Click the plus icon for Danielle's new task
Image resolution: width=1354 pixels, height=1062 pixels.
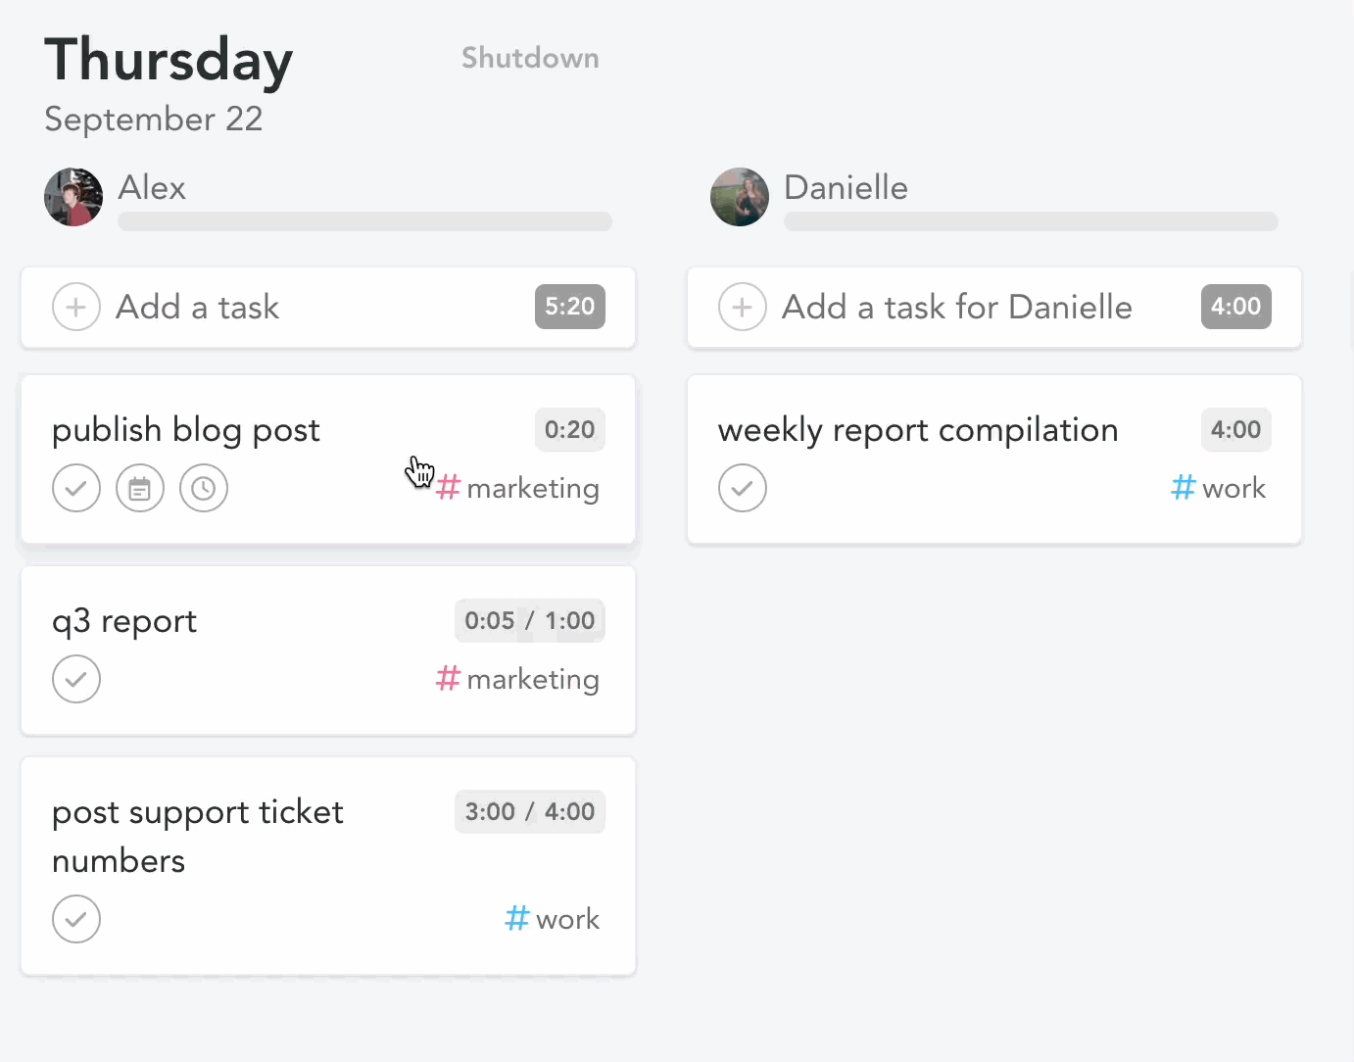(x=743, y=308)
